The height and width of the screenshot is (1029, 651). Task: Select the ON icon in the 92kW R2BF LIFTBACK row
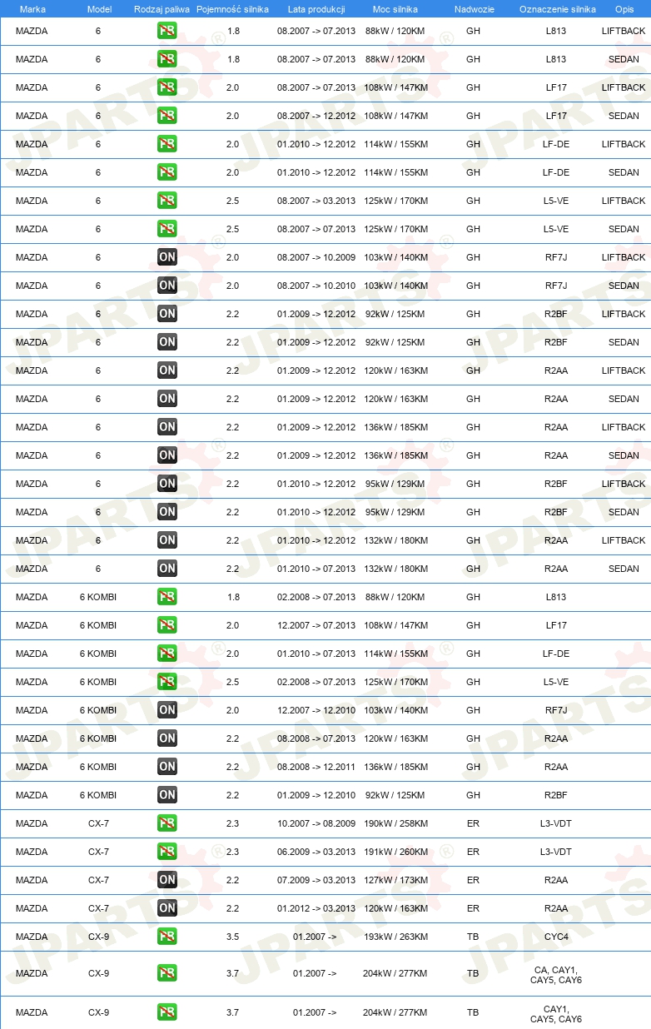pos(167,314)
